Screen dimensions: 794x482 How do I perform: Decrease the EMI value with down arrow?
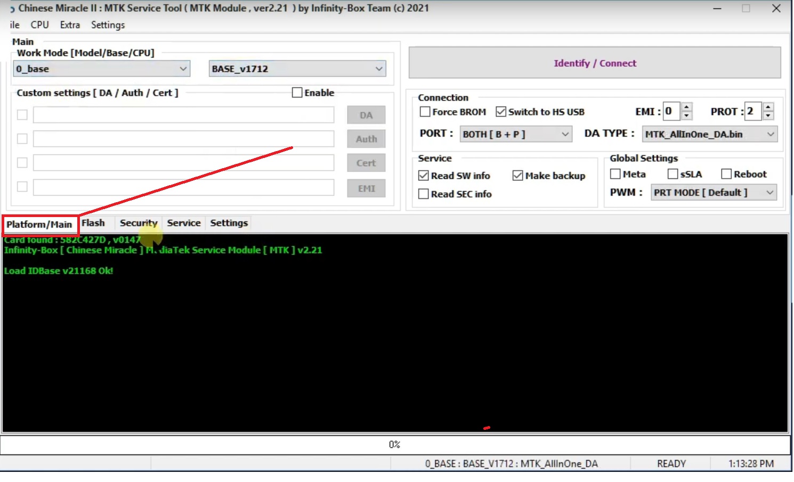(687, 115)
